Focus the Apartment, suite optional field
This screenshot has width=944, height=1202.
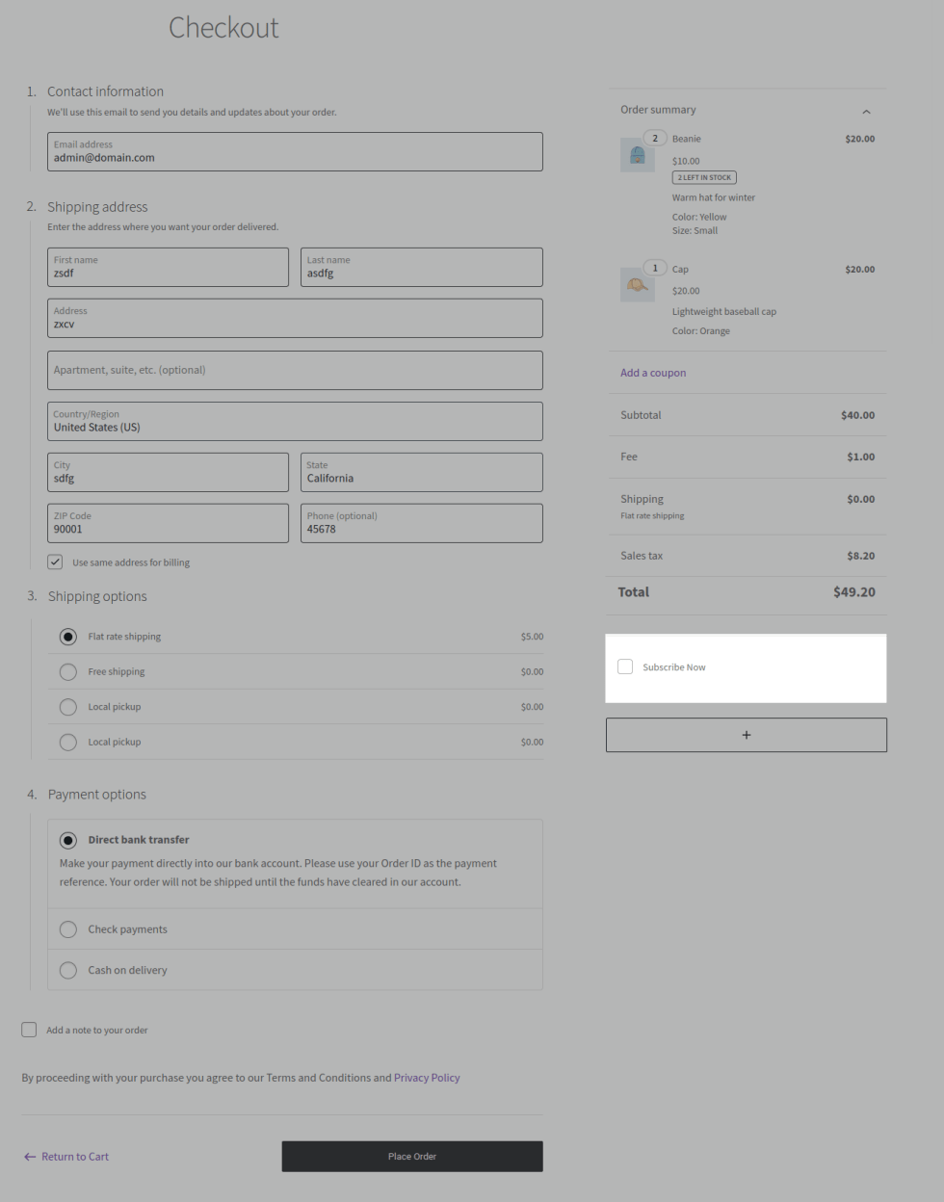coord(295,371)
